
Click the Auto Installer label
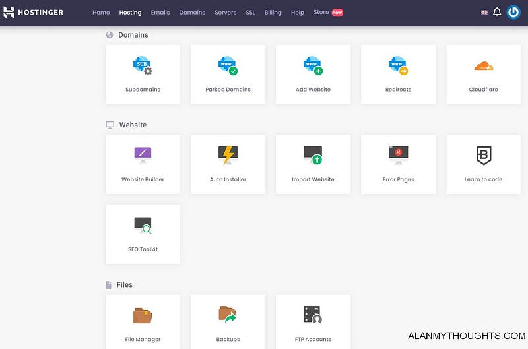click(228, 179)
